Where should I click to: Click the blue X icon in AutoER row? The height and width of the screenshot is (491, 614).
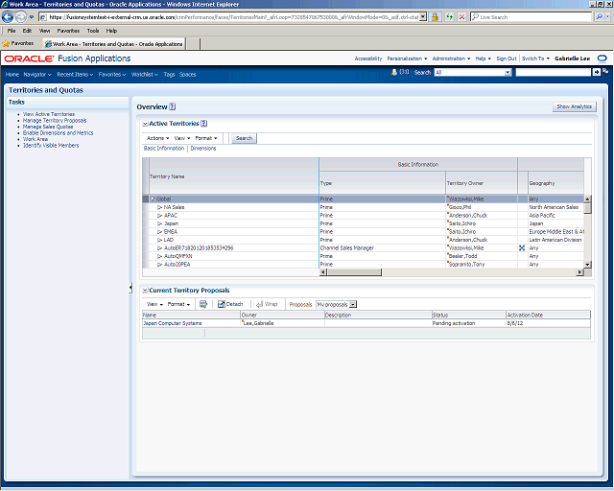[522, 247]
